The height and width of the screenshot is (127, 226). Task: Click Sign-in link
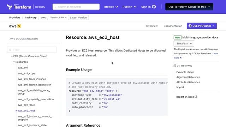146,7
